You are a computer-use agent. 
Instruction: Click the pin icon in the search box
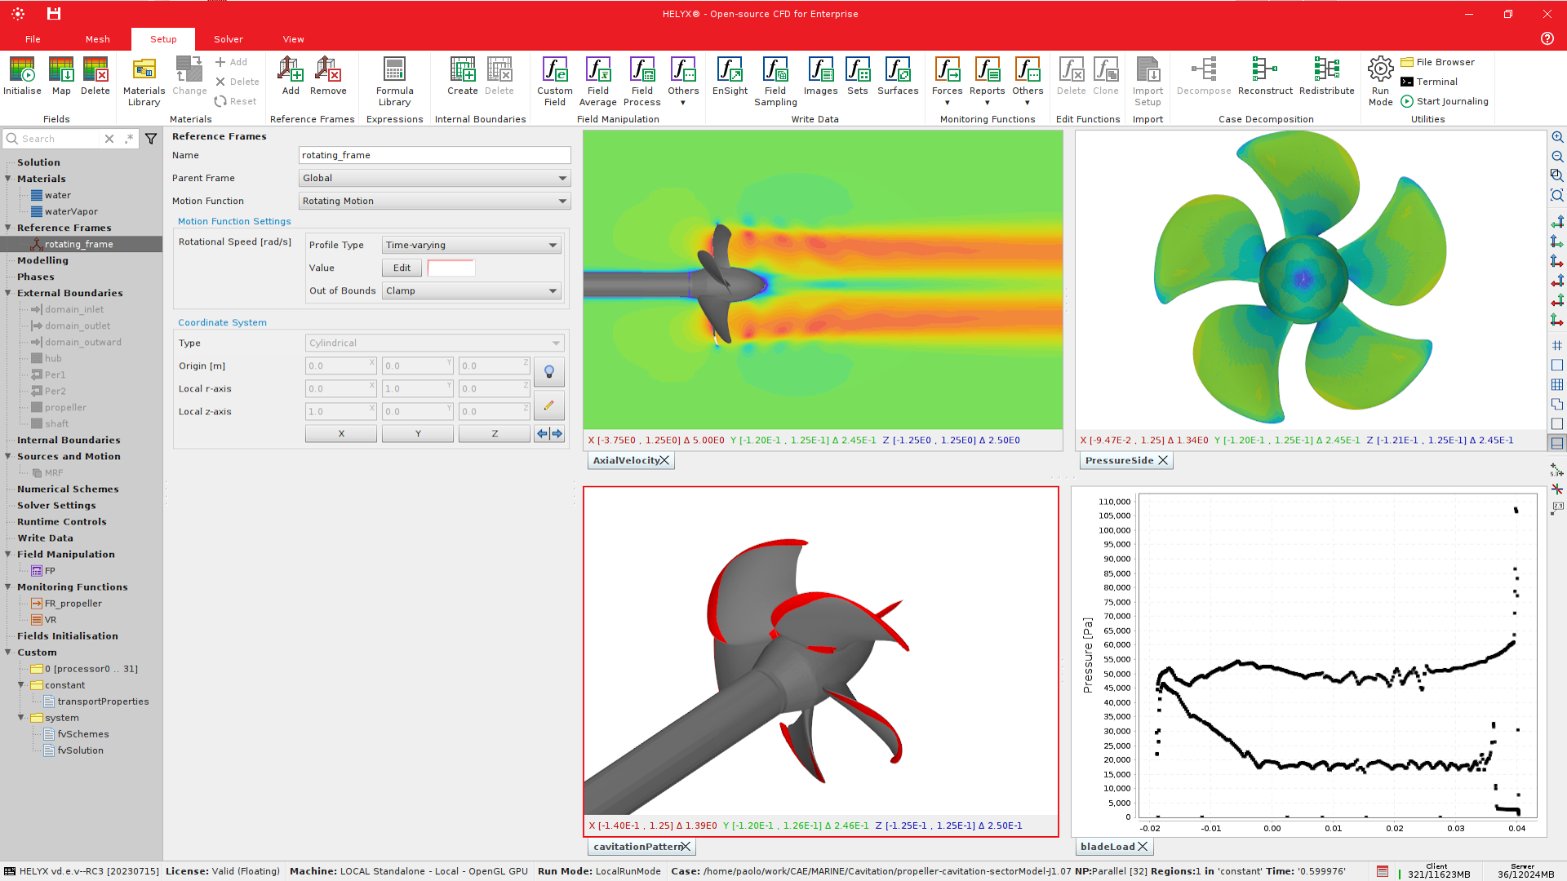pyautogui.click(x=129, y=139)
